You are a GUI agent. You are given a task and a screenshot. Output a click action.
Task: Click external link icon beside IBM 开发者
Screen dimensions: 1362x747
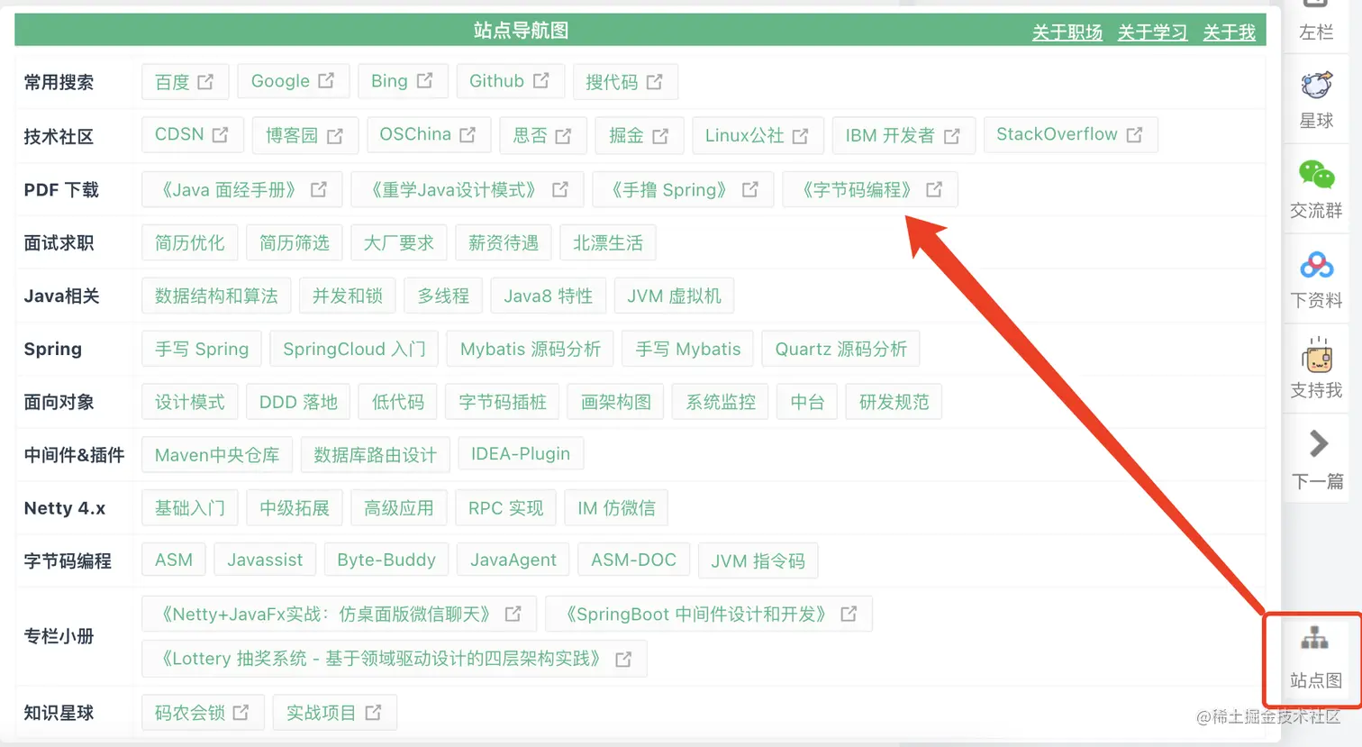pos(951,136)
